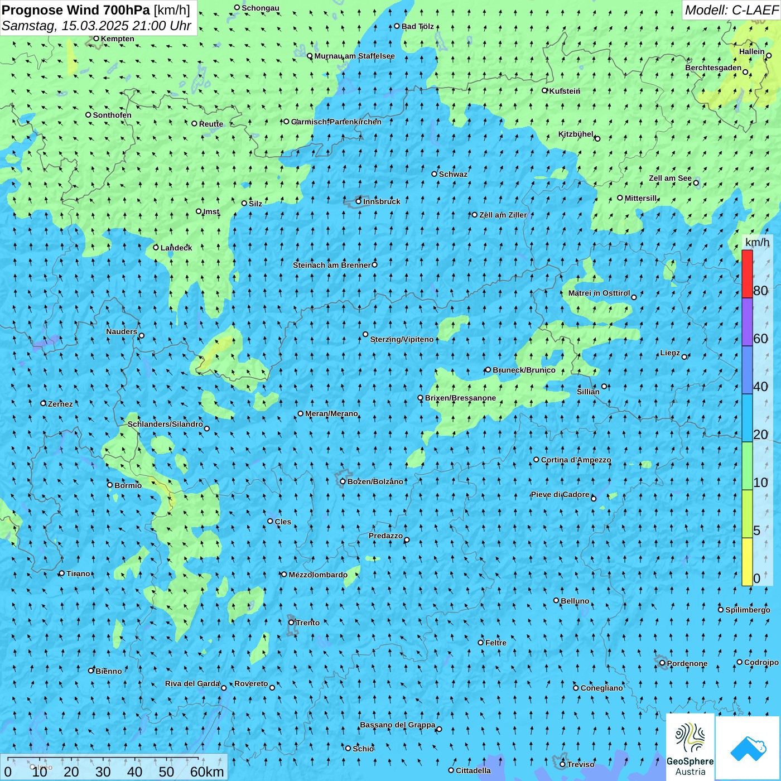Click the Hallein label
The width and height of the screenshot is (781, 781).
pos(751,51)
